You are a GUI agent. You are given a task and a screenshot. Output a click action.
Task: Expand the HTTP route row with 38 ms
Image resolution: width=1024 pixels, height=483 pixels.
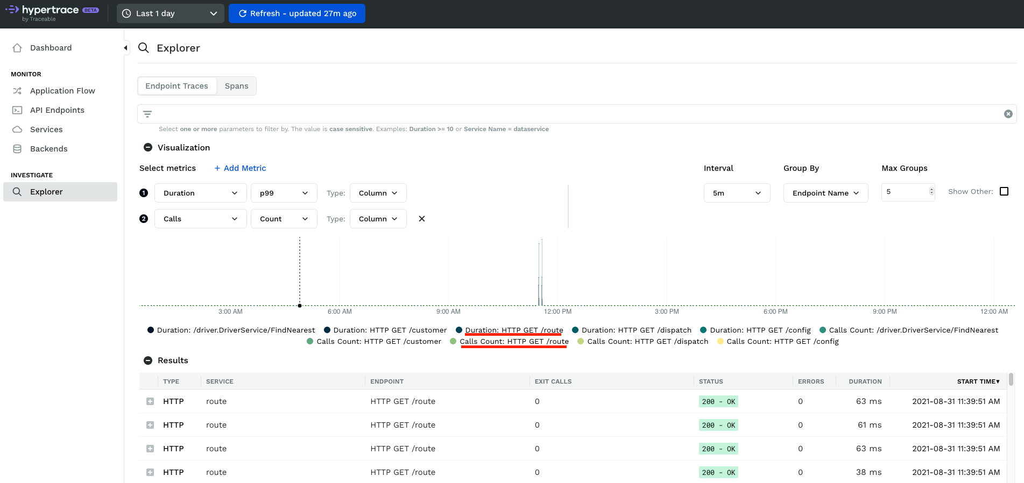point(150,472)
